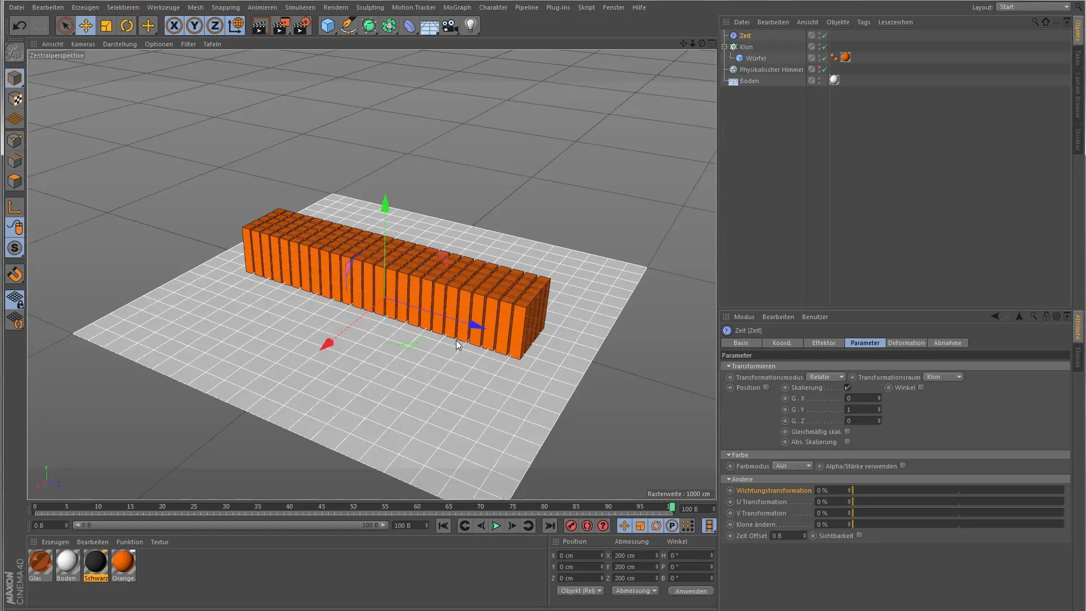
Task: Select the Physikalischer Himmel object
Action: pyautogui.click(x=771, y=70)
